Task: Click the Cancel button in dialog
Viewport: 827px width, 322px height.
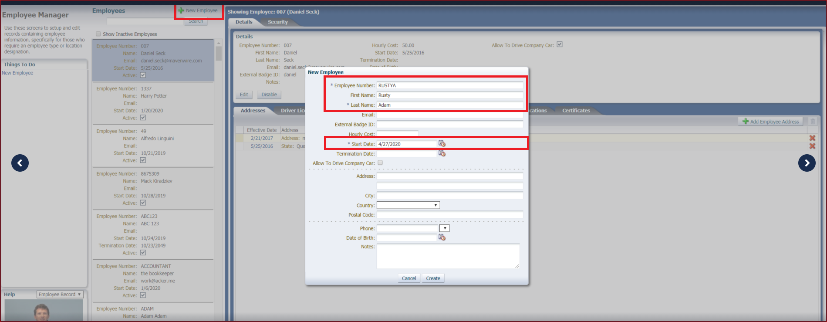Action: [x=409, y=278]
